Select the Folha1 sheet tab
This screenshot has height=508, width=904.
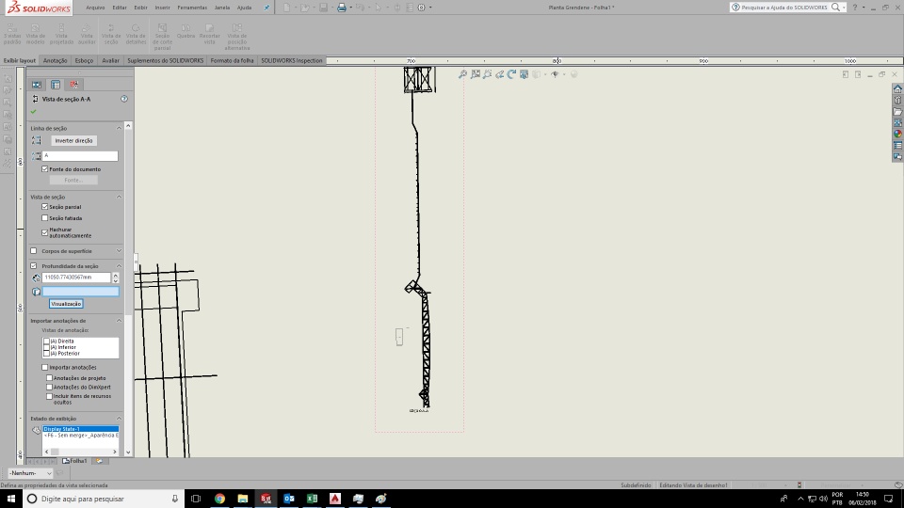coord(75,461)
